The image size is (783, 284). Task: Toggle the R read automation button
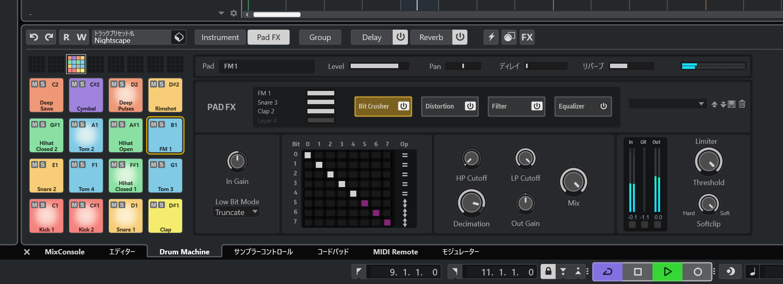point(66,37)
